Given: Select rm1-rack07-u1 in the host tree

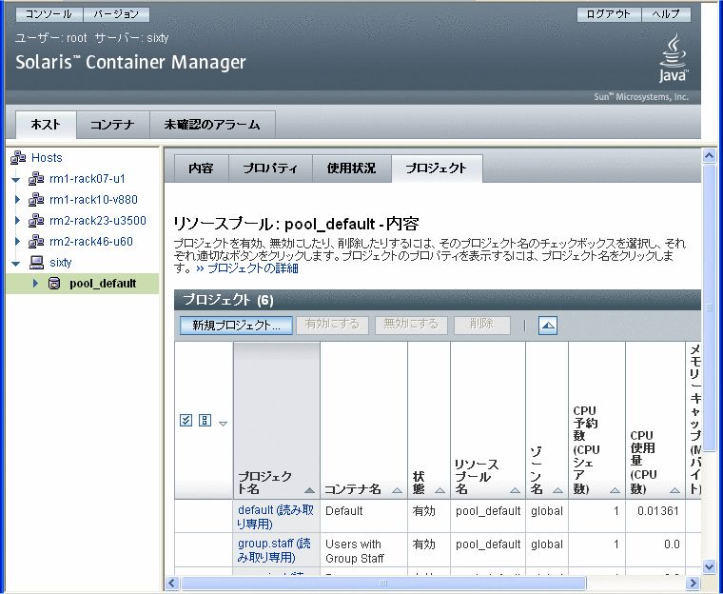Looking at the screenshot, I should tap(88, 179).
